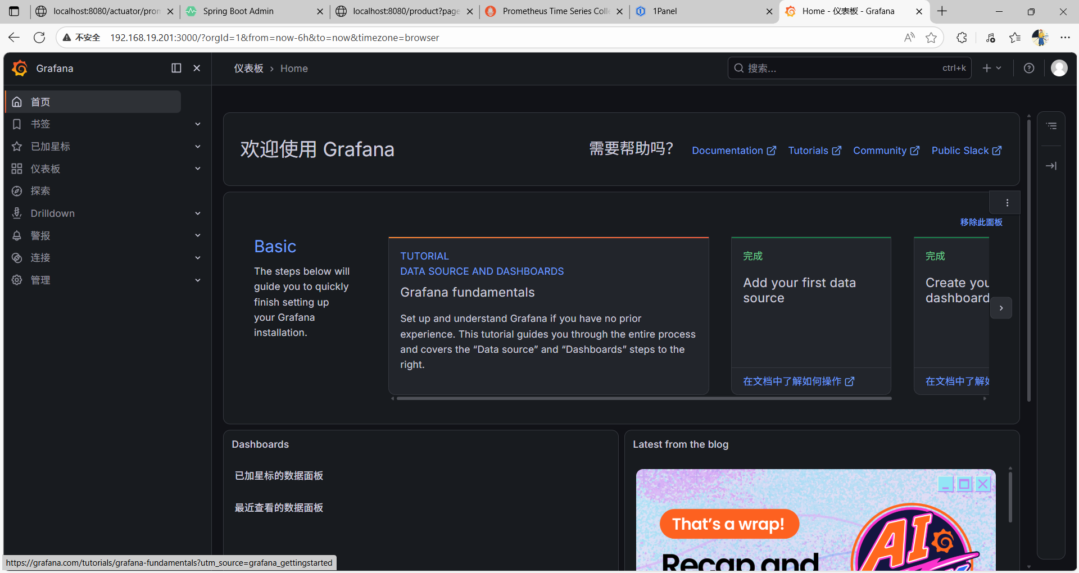Expand the 书签 section chevron
Image resolution: width=1079 pixels, height=573 pixels.
click(x=198, y=124)
